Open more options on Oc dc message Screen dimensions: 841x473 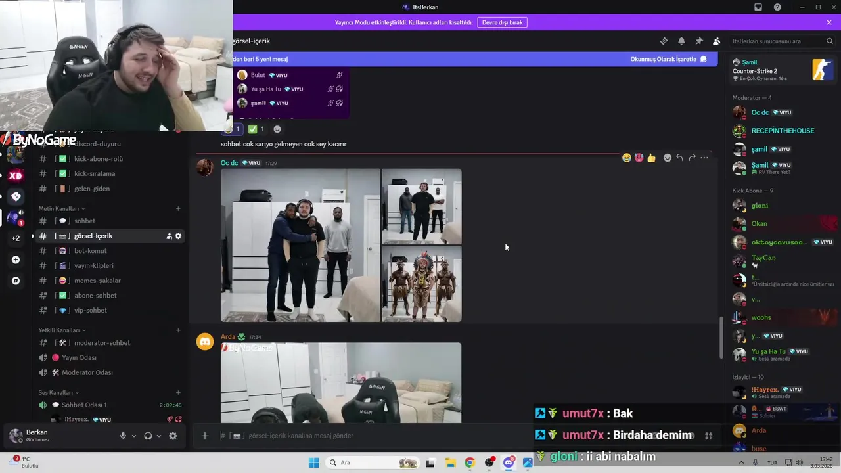coord(704,158)
